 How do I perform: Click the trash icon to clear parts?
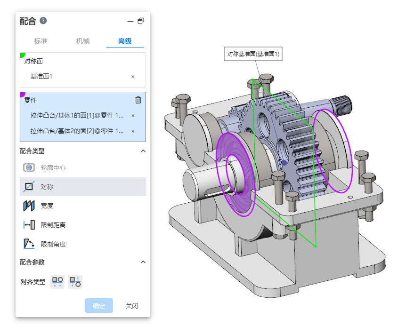138,100
